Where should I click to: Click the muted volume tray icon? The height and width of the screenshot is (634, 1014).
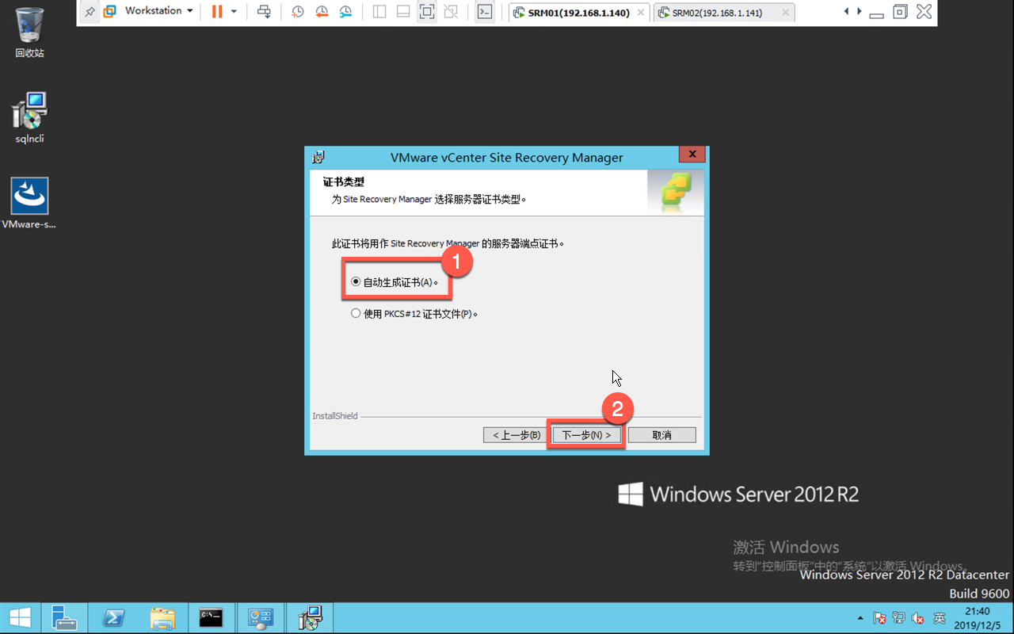tap(918, 618)
